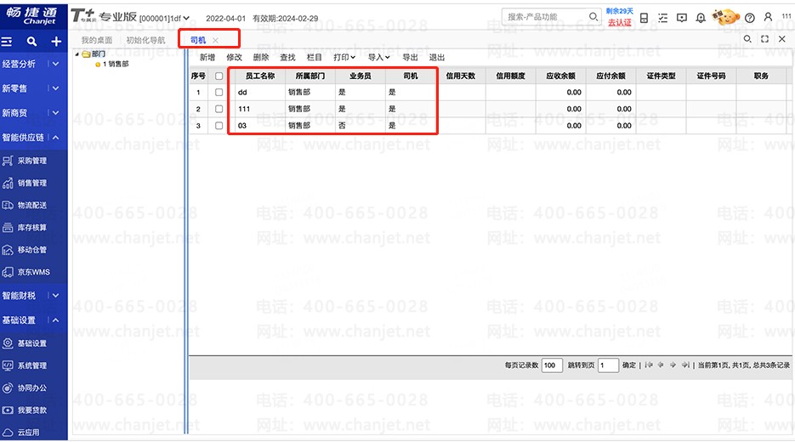Open 基础设置 item with gear icon
795x442 pixels.
pos(25,343)
